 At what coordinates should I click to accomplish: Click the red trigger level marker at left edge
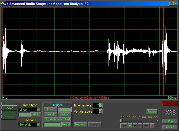3,40
